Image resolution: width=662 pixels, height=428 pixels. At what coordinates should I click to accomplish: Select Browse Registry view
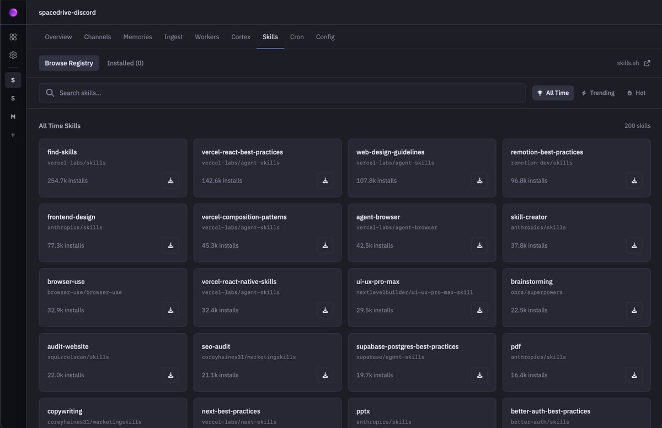[69, 63]
